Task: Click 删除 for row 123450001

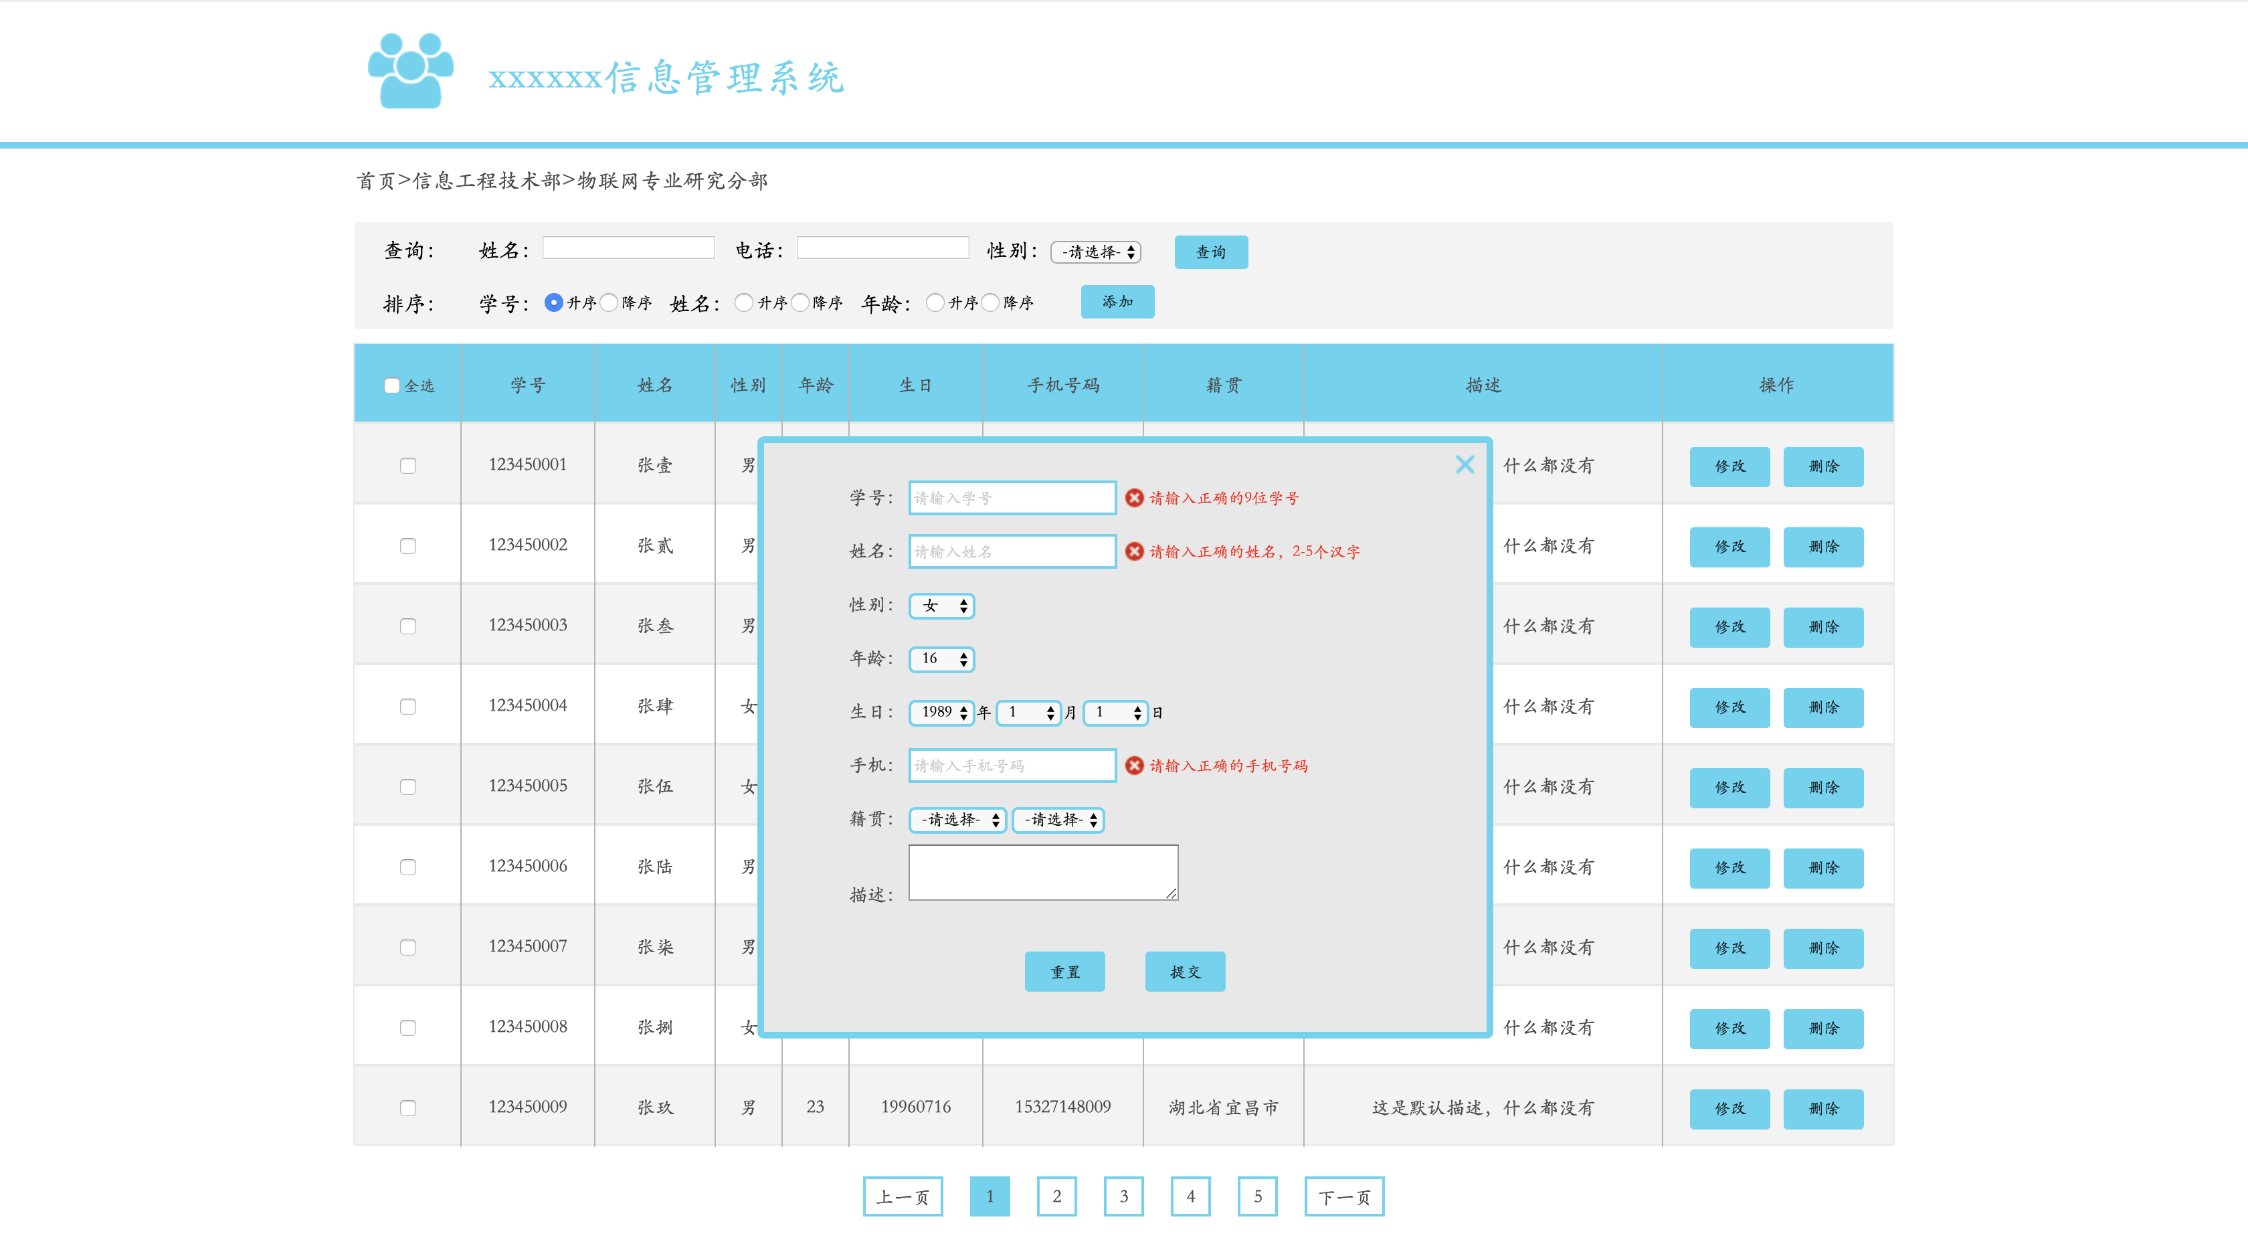Action: click(x=1824, y=466)
